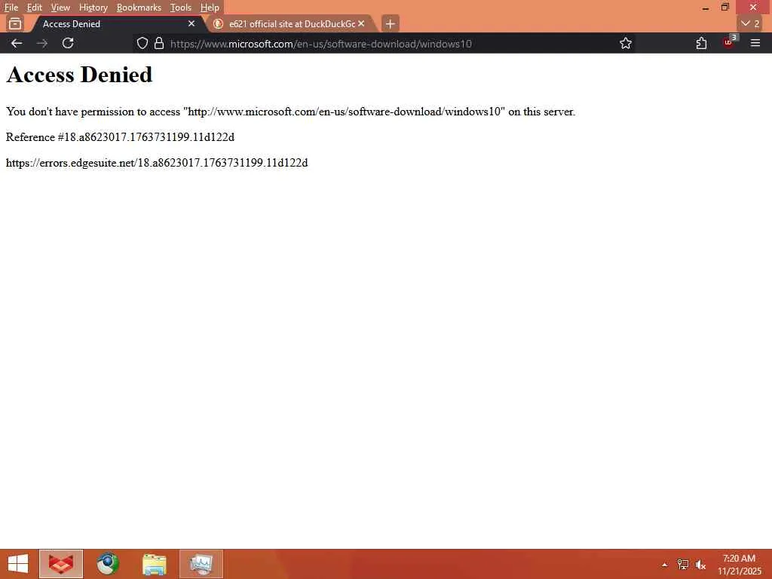Image resolution: width=772 pixels, height=579 pixels.
Task: Open the network status tray icon
Action: pos(682,565)
